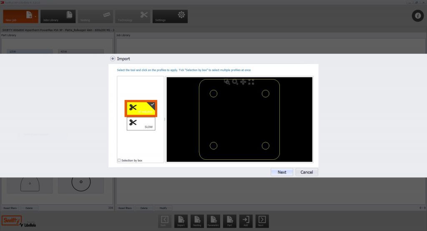The image size is (427, 231).
Task: Open the Jobs Library tab
Action: [x=58, y=16]
